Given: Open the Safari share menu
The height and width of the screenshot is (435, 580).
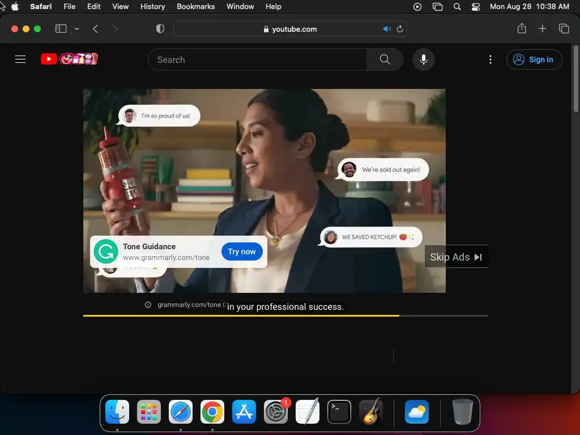Looking at the screenshot, I should 522,28.
